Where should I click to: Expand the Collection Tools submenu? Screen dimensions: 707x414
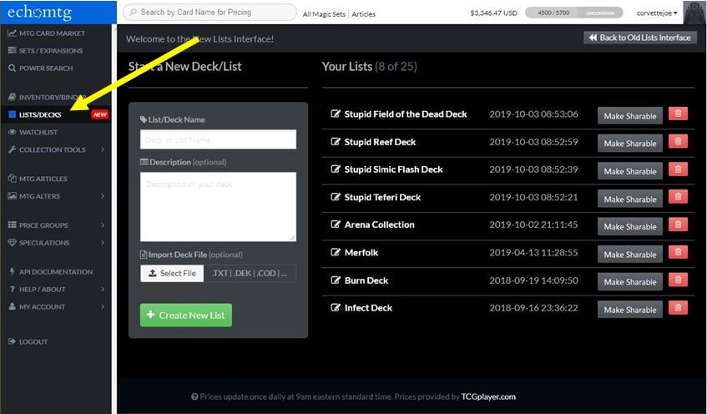[x=57, y=149]
